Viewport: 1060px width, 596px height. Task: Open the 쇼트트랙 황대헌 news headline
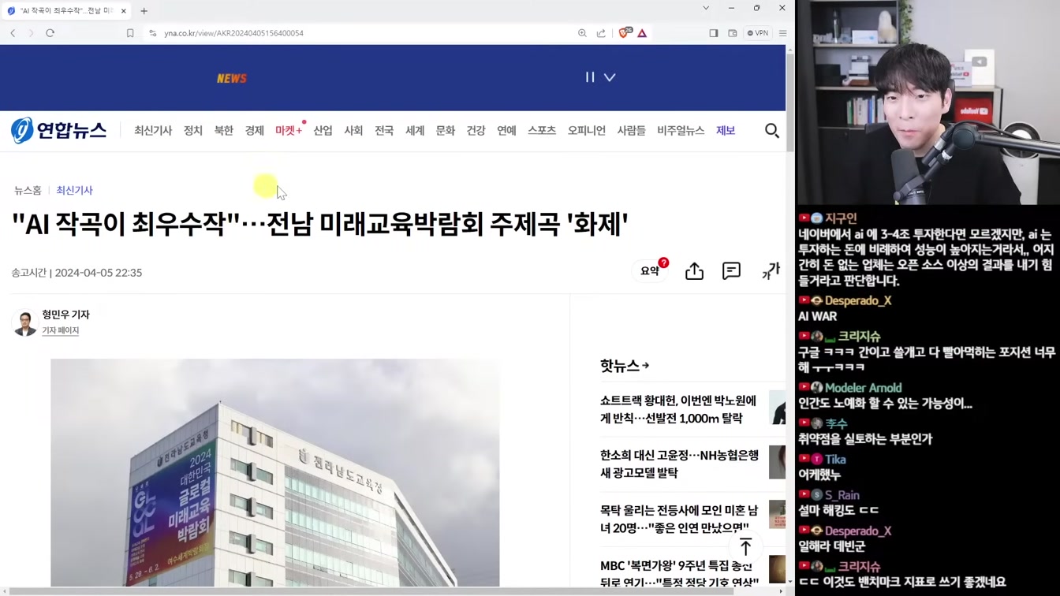point(678,409)
